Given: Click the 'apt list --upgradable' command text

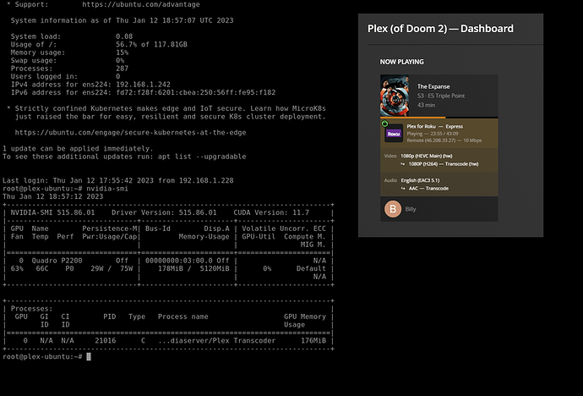Looking at the screenshot, I should (x=202, y=157).
